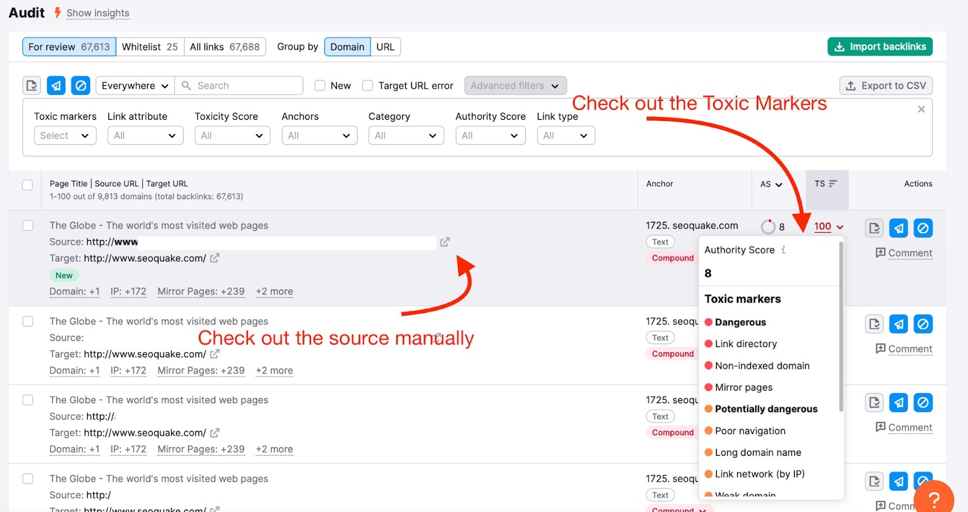Click the Import backlinks button
The image size is (968, 512).
pos(880,47)
